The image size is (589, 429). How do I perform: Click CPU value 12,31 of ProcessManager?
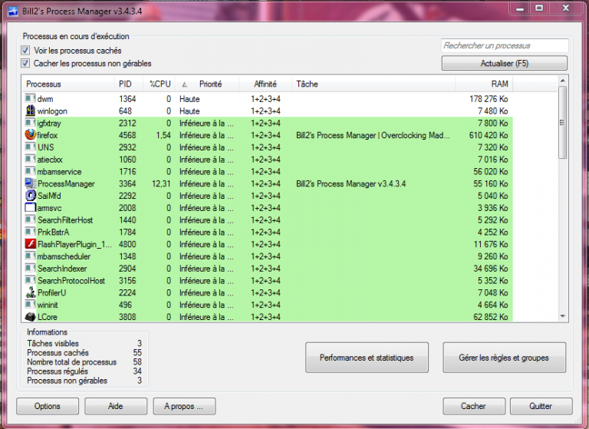point(161,183)
